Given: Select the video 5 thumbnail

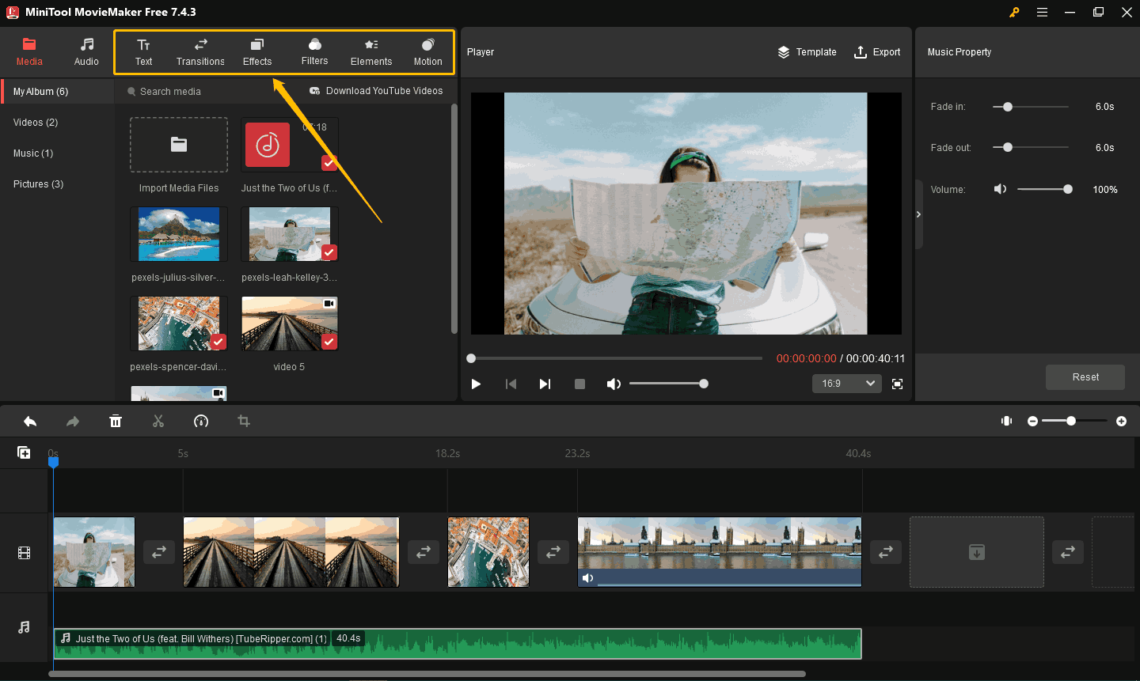Looking at the screenshot, I should click(290, 323).
